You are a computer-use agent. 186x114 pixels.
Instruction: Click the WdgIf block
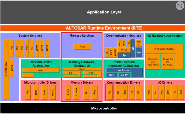pos(41,70)
